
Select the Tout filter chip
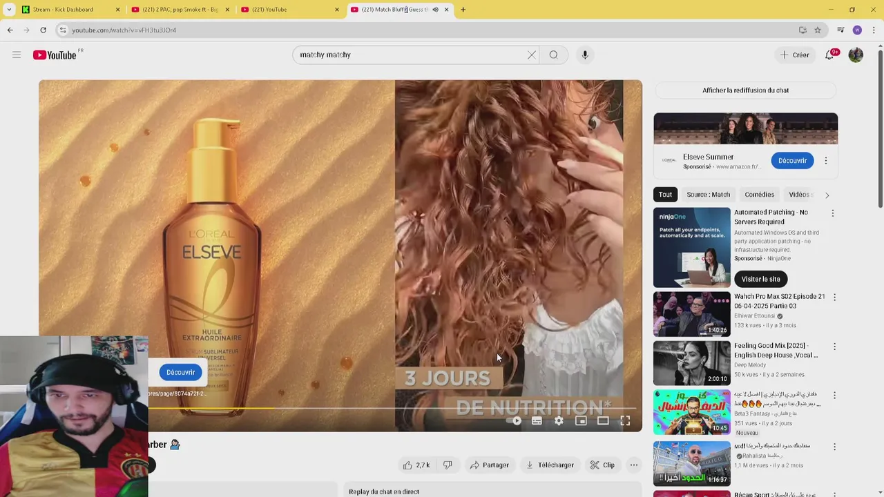point(665,195)
